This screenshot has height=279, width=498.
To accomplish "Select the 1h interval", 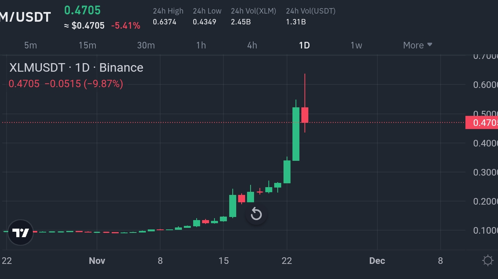I will pyautogui.click(x=201, y=45).
